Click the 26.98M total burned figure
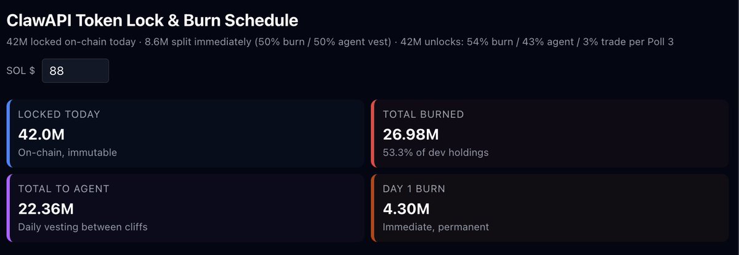This screenshot has width=739, height=255. click(411, 134)
